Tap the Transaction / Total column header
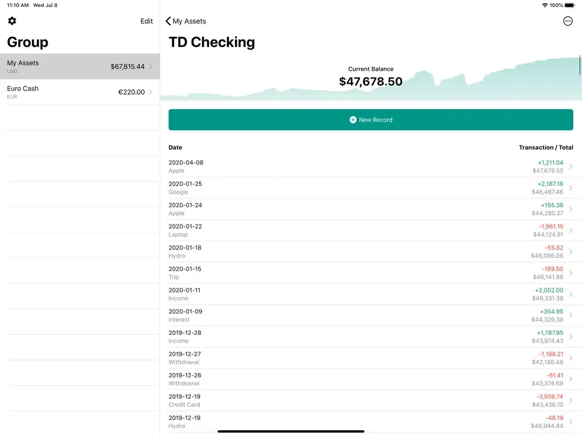582x436 pixels. pyautogui.click(x=546, y=147)
